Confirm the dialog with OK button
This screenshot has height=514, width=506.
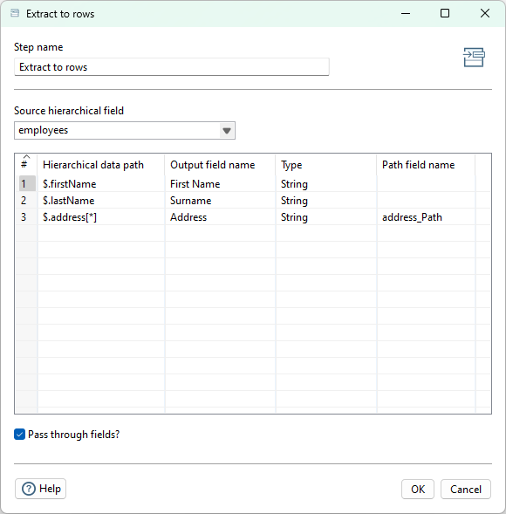[x=418, y=489]
